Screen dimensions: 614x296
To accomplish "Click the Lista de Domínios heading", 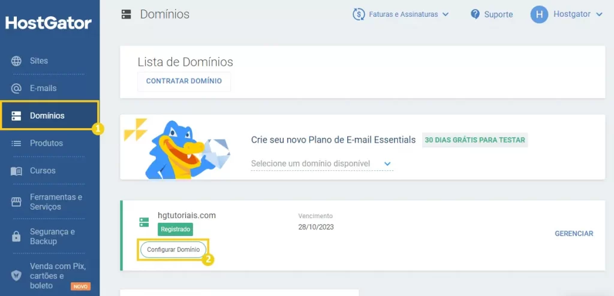I will point(185,62).
